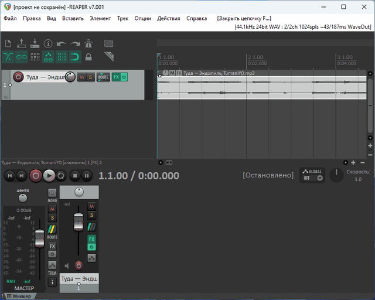The height and width of the screenshot is (300, 375).
Task: Click the New Project icon in the toolbar
Action: point(8,43)
